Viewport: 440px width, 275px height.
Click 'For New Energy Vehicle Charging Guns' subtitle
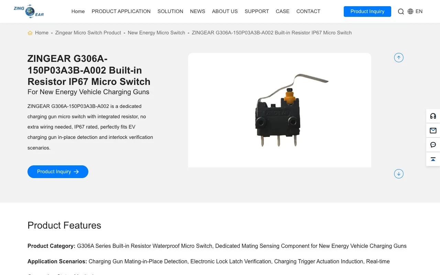(x=88, y=92)
